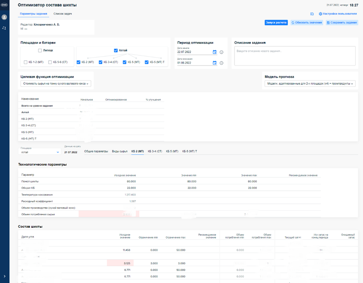This screenshot has width=363, height=283.
Task: Select row Всего на уровне задания
Action: click(91, 106)
